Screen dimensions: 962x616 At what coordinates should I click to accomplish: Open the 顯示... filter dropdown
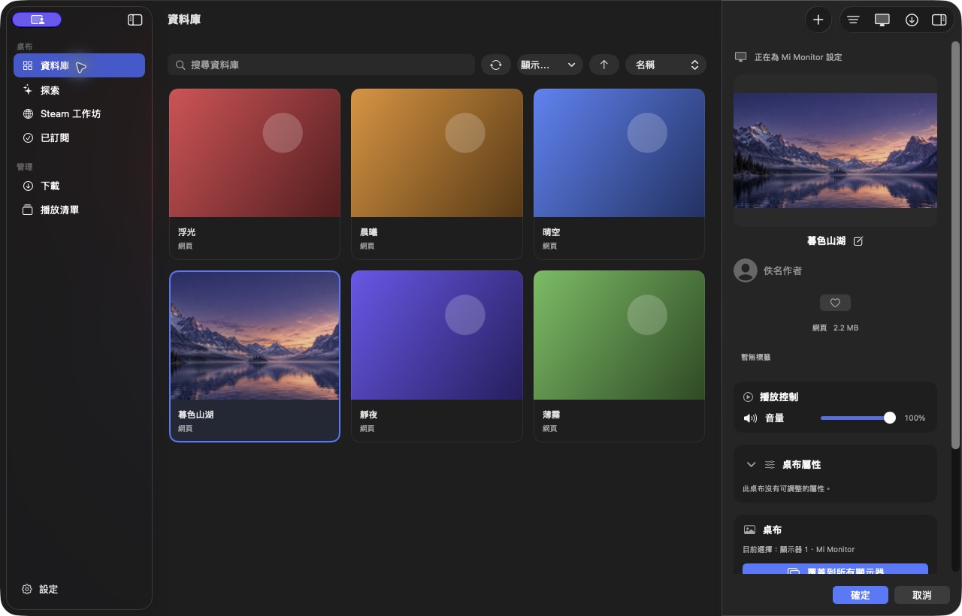(550, 65)
